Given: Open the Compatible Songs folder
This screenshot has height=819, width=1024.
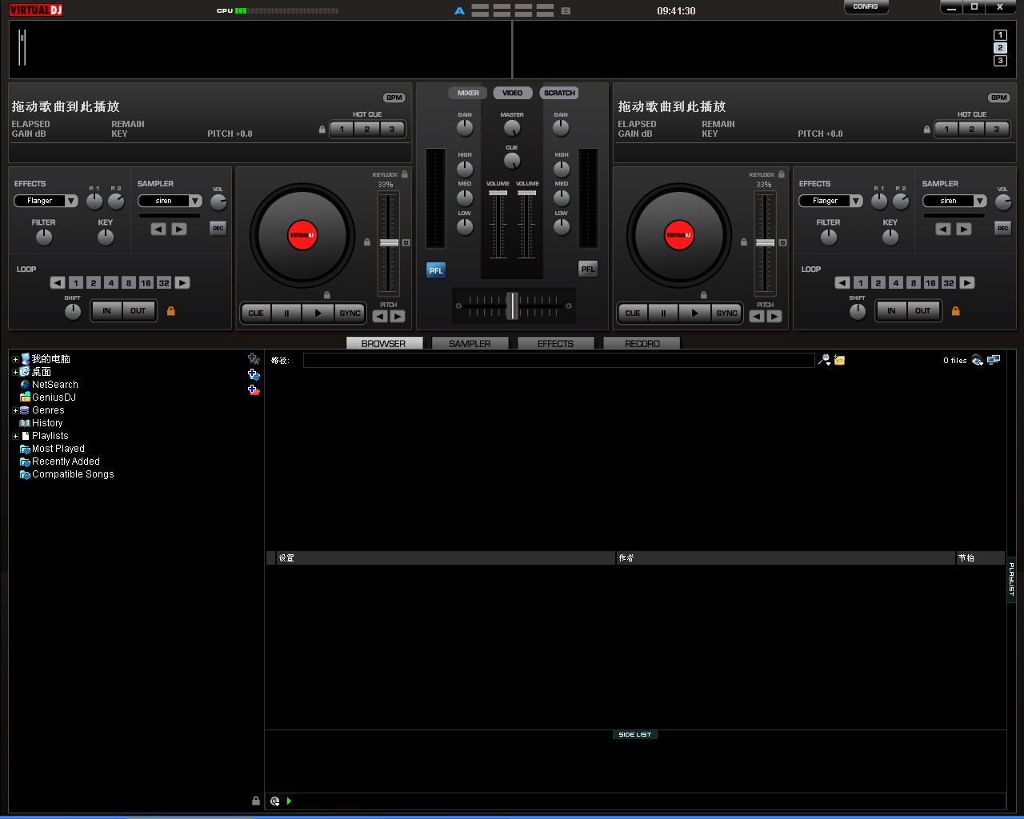Looking at the screenshot, I should 73,474.
